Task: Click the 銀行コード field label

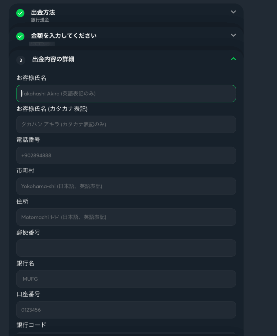Action: click(x=31, y=325)
